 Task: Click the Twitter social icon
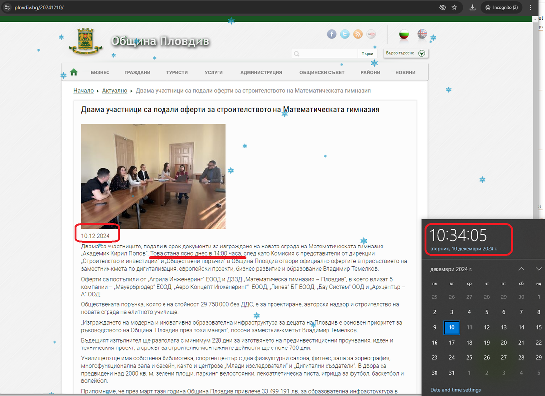click(x=345, y=34)
